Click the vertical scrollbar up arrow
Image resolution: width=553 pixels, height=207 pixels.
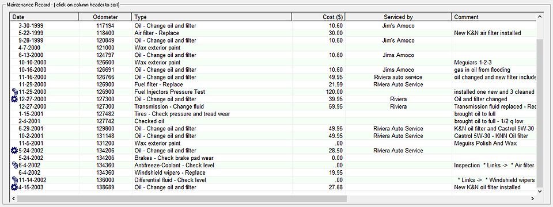tap(540, 17)
